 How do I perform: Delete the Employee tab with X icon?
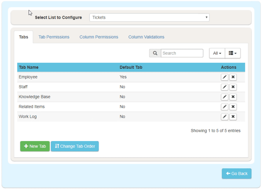233,77
